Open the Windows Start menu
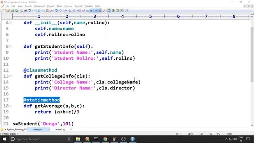 point(4,139)
